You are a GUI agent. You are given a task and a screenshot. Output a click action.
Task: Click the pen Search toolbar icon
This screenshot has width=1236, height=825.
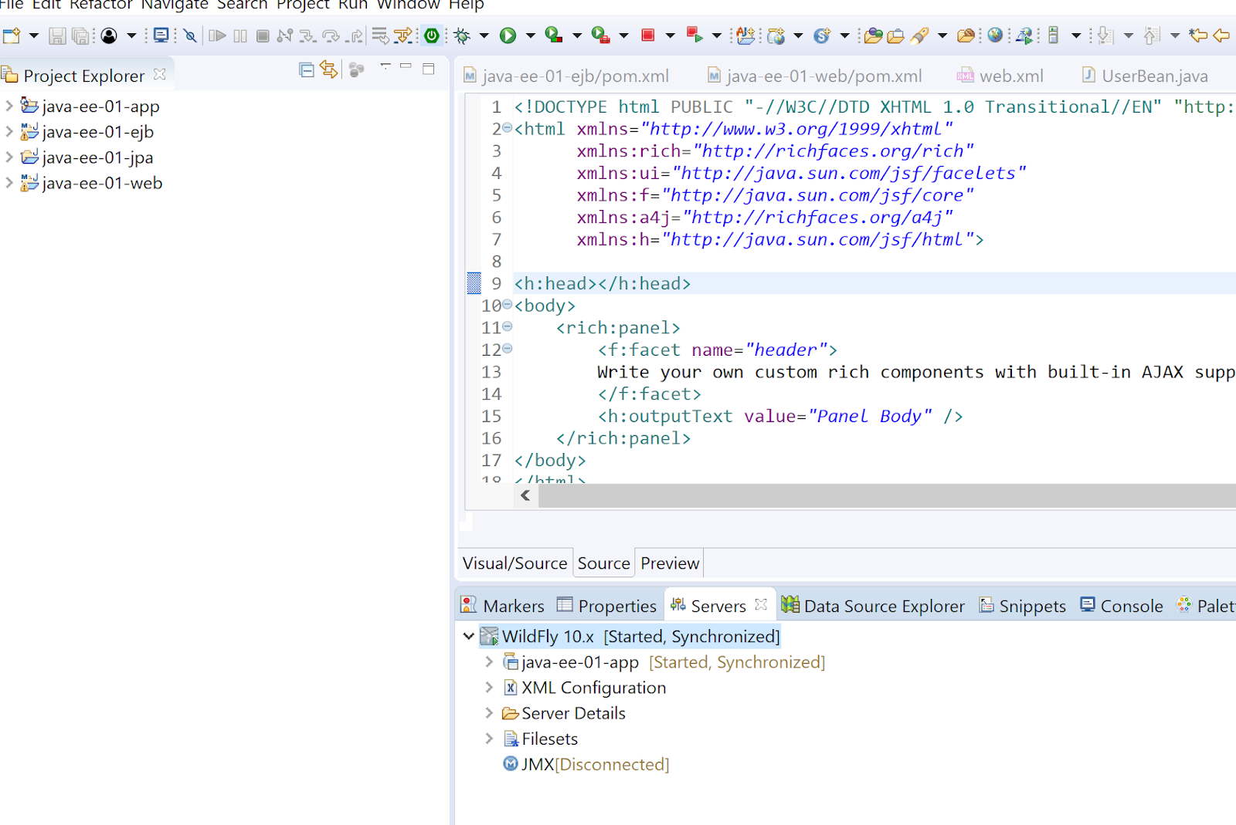[919, 36]
